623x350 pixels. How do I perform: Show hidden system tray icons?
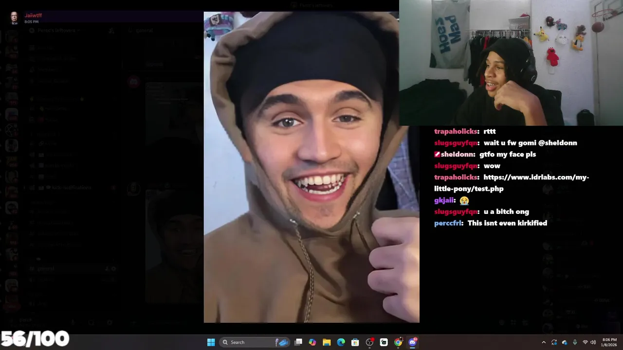pyautogui.click(x=544, y=342)
